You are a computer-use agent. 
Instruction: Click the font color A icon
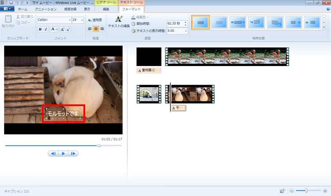click(53, 30)
